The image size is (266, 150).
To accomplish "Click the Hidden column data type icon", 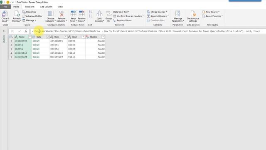I will tap(88, 37).
